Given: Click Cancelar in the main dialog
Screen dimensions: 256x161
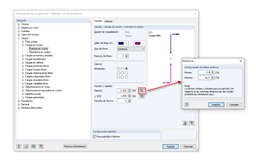Looking at the screenshot, I should coord(188,146).
